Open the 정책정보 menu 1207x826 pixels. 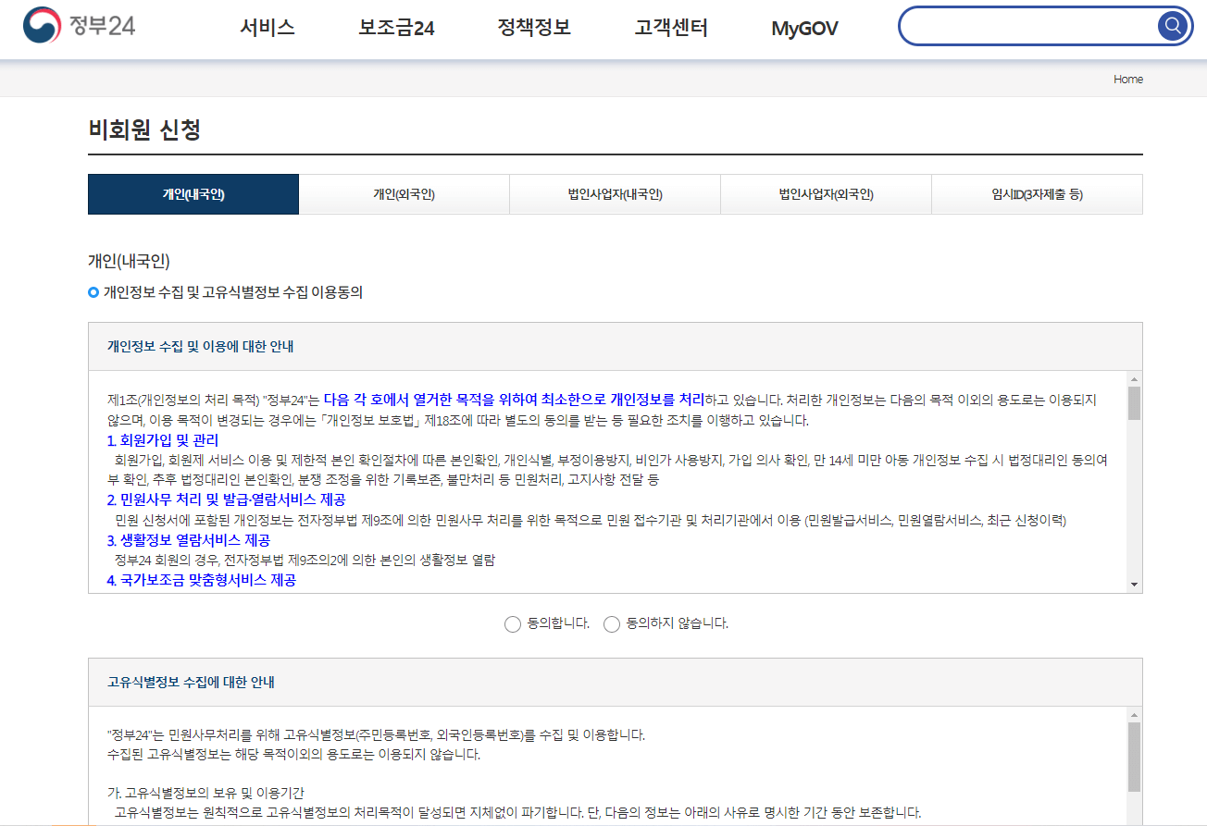[534, 28]
